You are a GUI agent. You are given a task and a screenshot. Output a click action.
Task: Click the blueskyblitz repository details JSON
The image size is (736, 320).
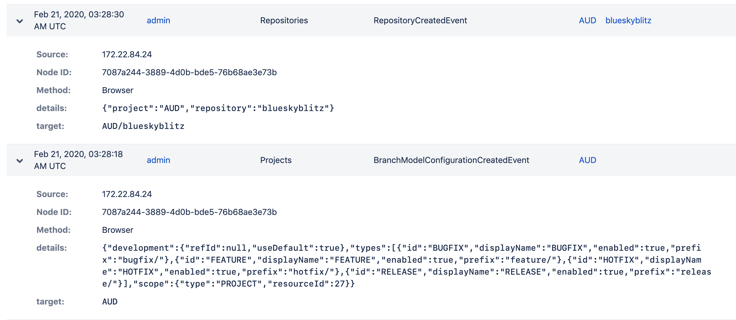[218, 108]
